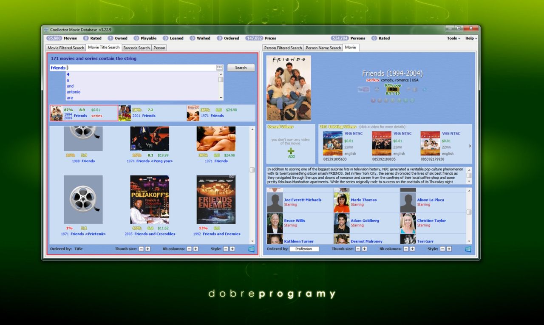Select the film reel placeholder for 1971 Friends <Prietenii>

(83, 200)
